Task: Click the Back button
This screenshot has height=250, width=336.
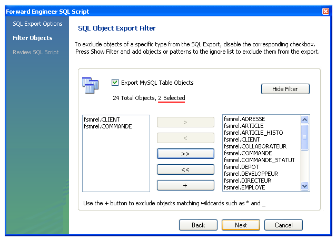Action: (x=198, y=225)
